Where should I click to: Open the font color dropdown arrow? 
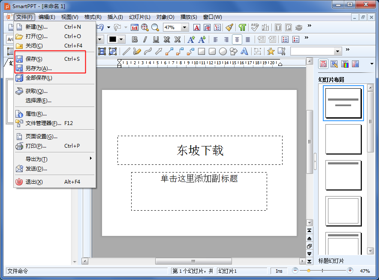point(121,39)
